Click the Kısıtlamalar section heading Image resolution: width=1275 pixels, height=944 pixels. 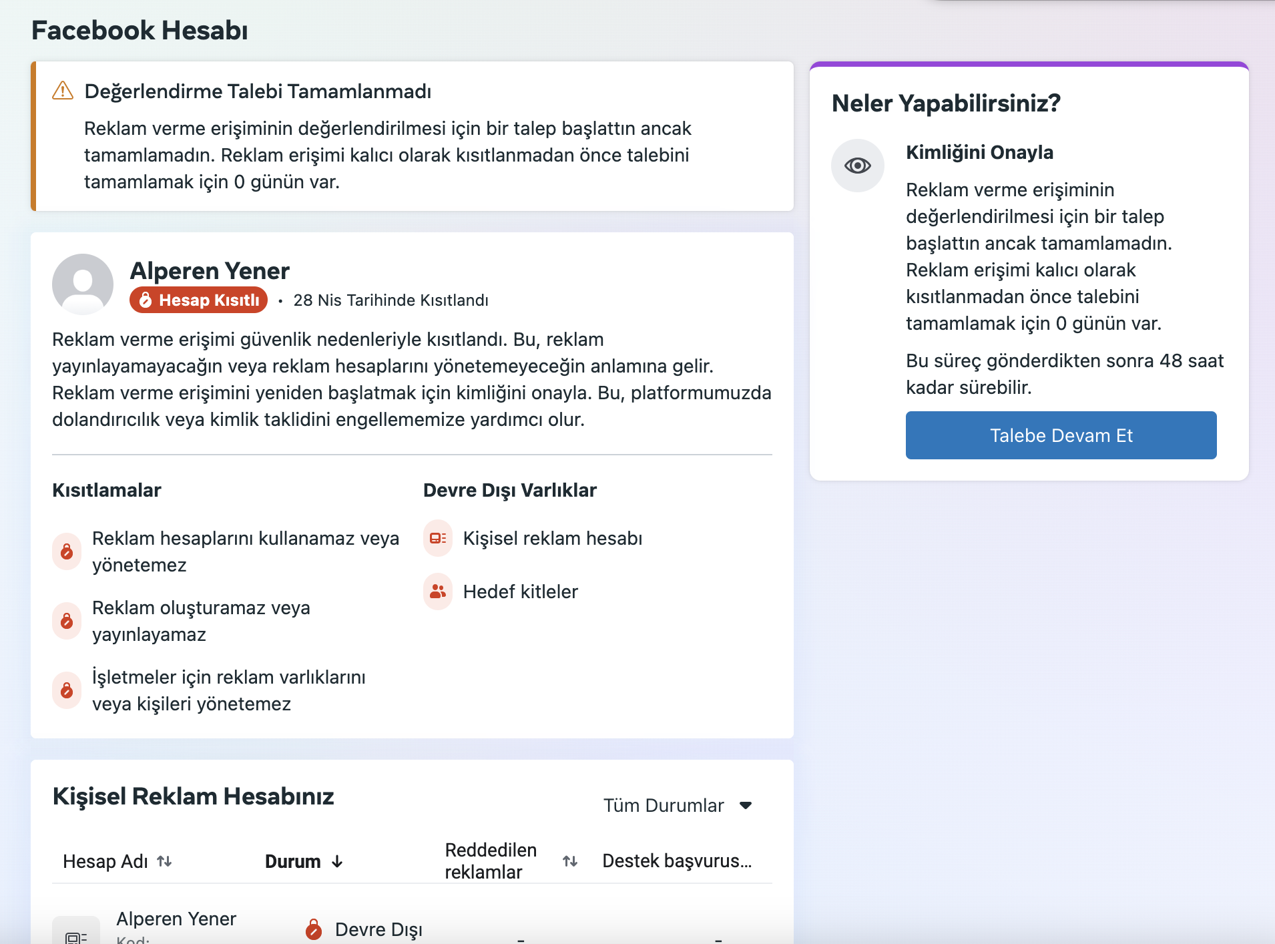coord(107,490)
